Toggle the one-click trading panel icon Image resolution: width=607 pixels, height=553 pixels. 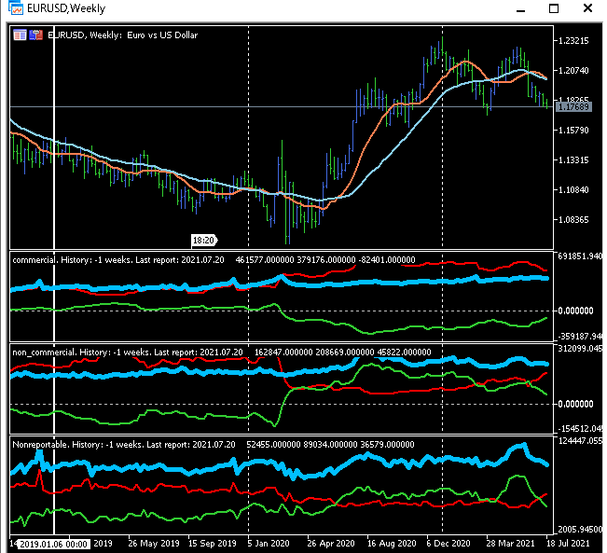[x=36, y=35]
